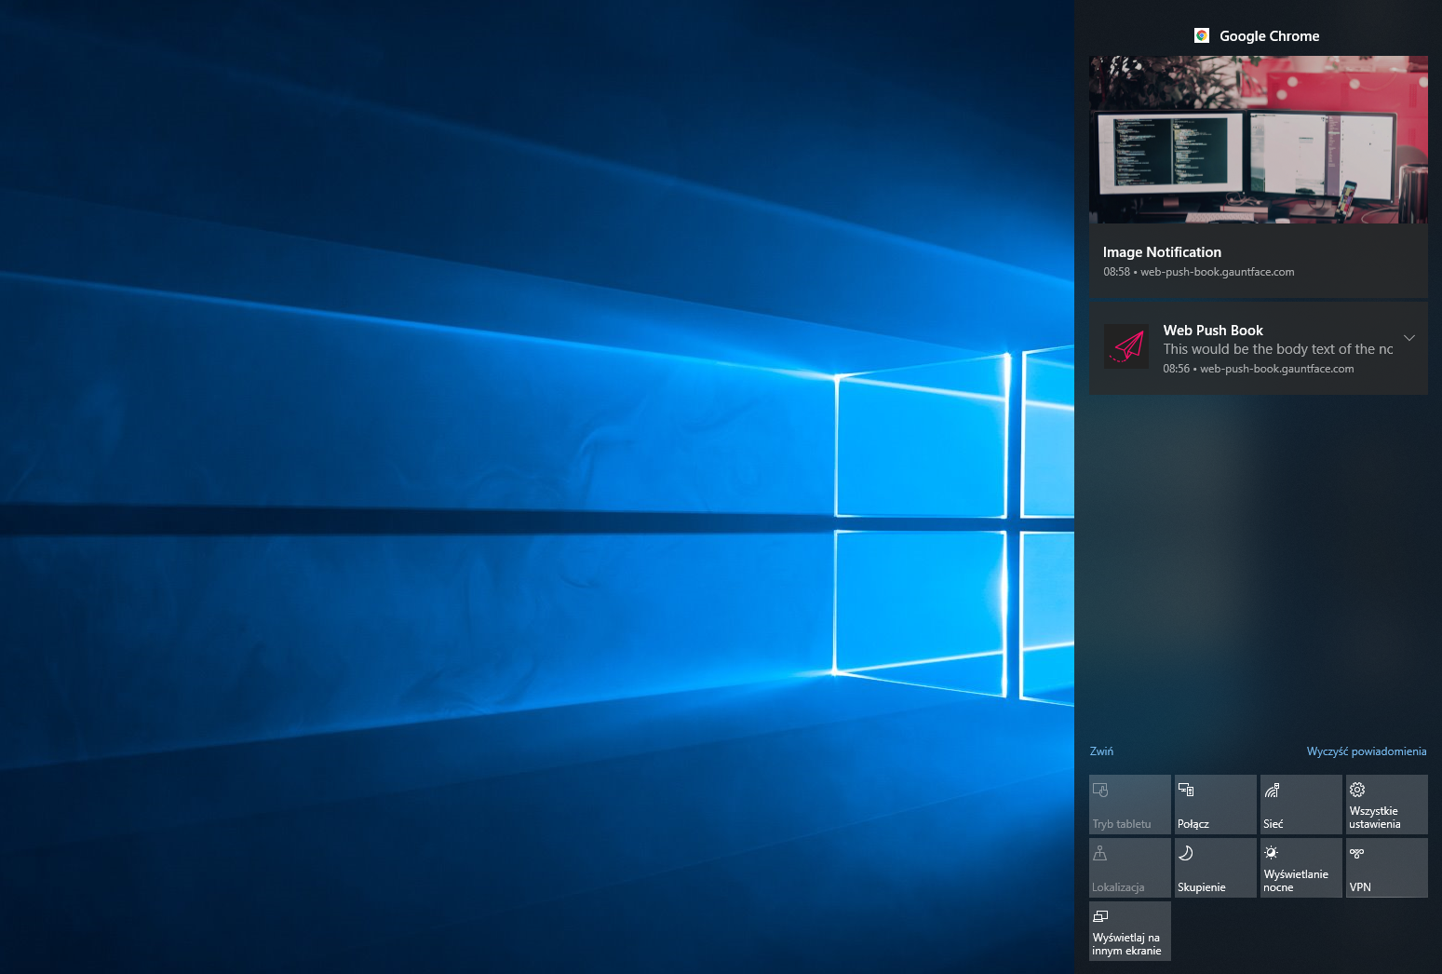1442x974 pixels.
Task: Click the Image Notification title text
Action: [1162, 252]
